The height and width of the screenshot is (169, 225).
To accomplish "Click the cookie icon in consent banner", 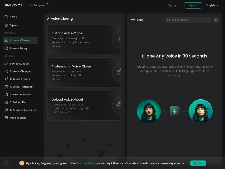I will 22,163.
